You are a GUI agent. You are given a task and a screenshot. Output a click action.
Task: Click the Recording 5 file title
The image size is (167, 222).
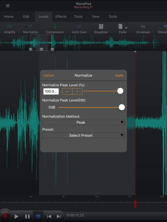point(83,7)
